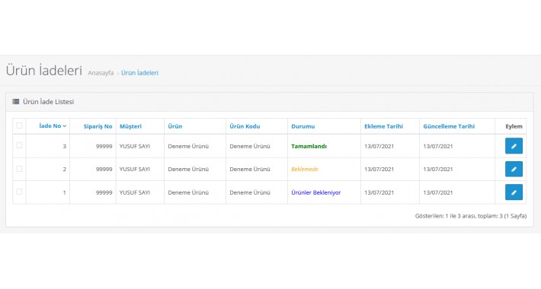Click list icon beside Ürün İade Listesi

(x=15, y=102)
